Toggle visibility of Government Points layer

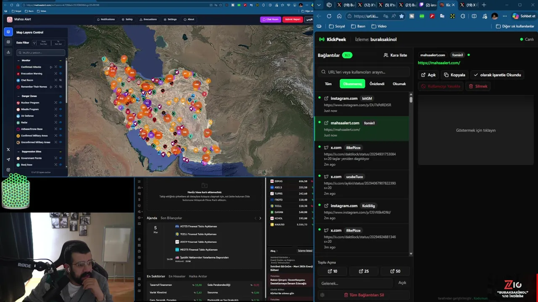coord(61,158)
